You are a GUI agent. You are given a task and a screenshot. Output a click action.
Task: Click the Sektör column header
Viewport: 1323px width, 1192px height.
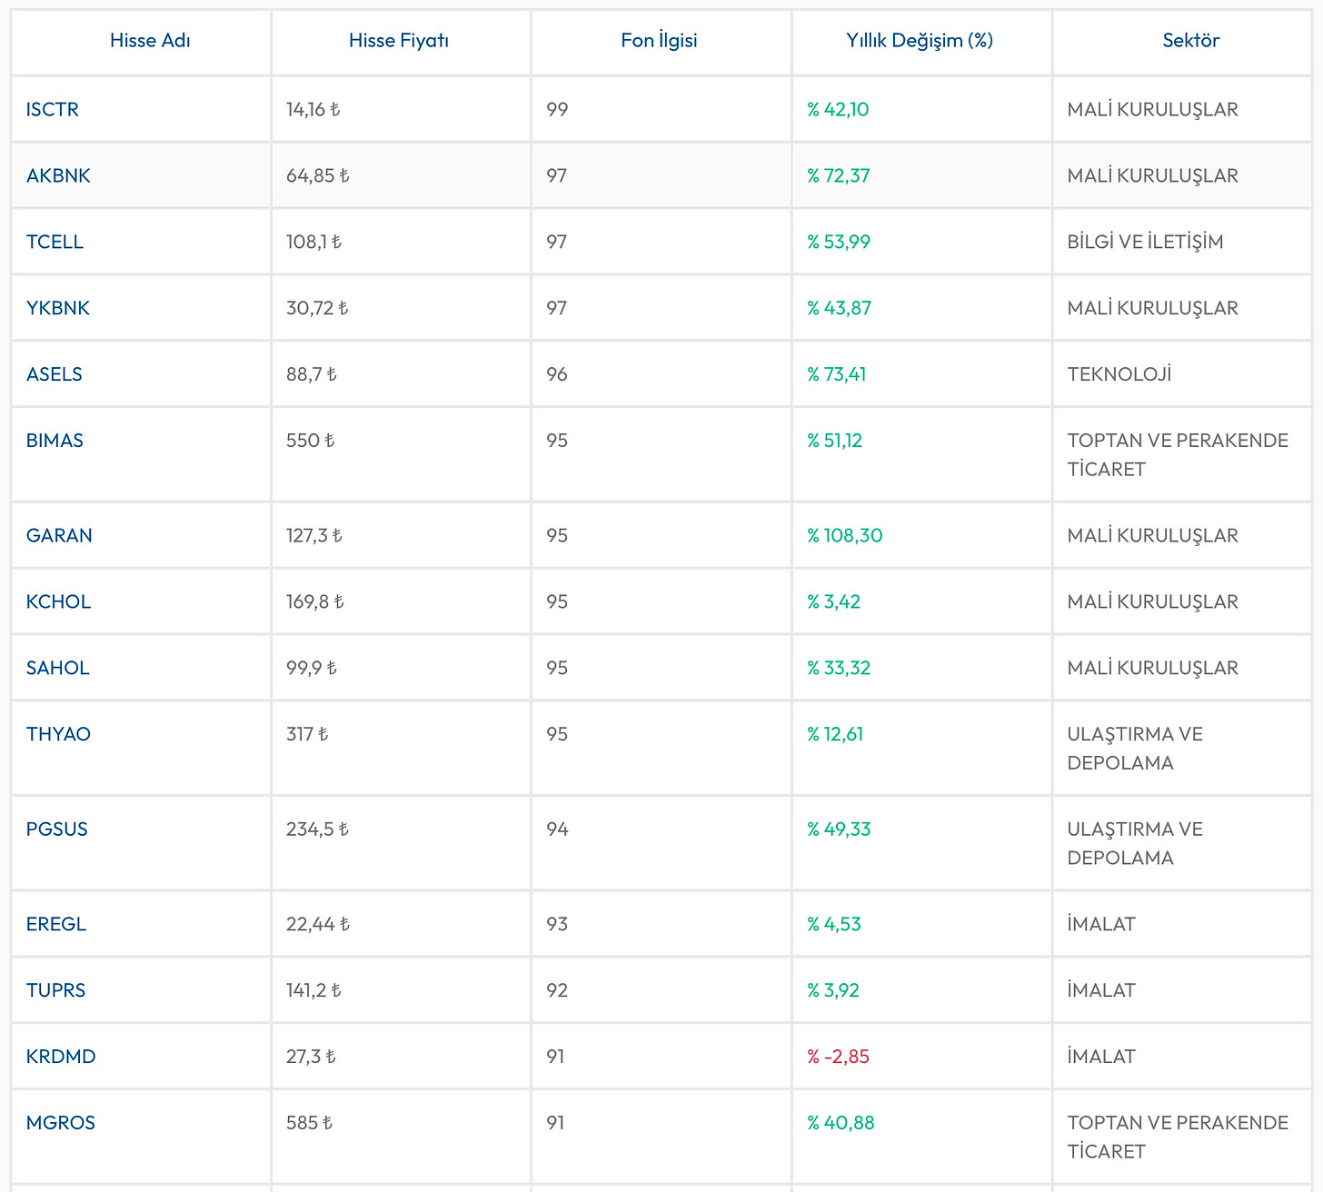tap(1191, 40)
